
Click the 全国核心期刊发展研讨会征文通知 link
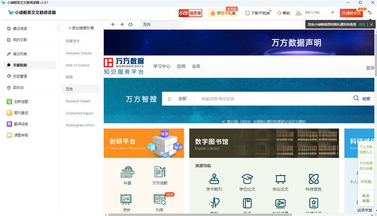pyautogui.click(x=266, y=121)
